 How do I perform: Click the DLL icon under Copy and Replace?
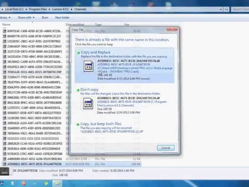88,66
